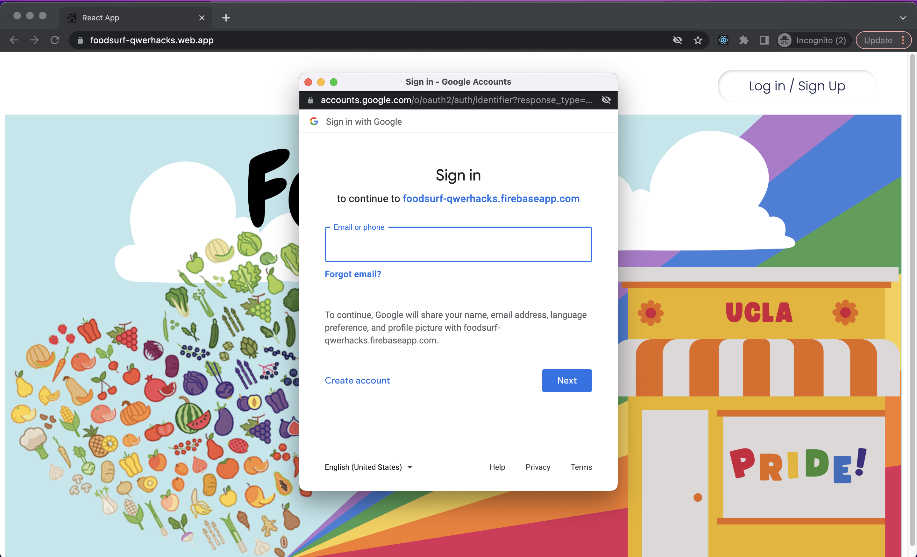Open the Extensions puzzle-piece menu
This screenshot has width=917, height=557.
[743, 40]
